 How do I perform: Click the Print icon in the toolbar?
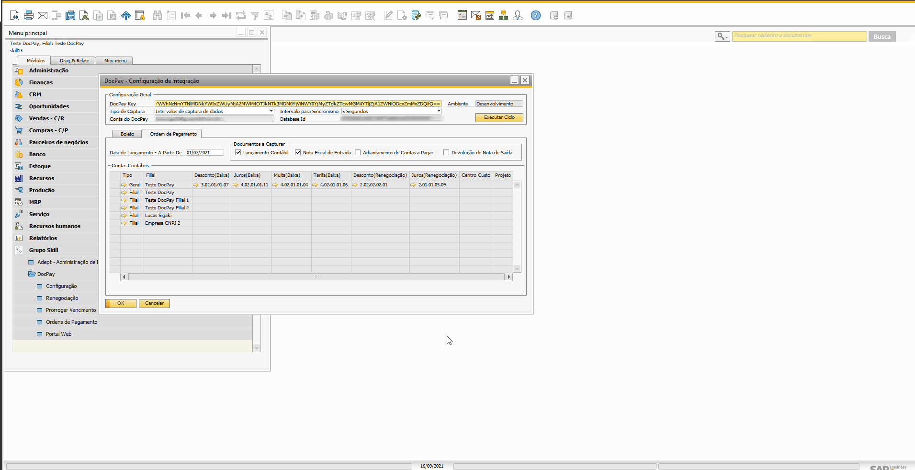(x=29, y=15)
